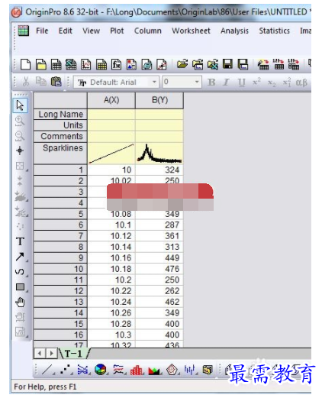322x398 pixels.
Task: Select the Screen Reader crosshair tool
Action: [20, 150]
